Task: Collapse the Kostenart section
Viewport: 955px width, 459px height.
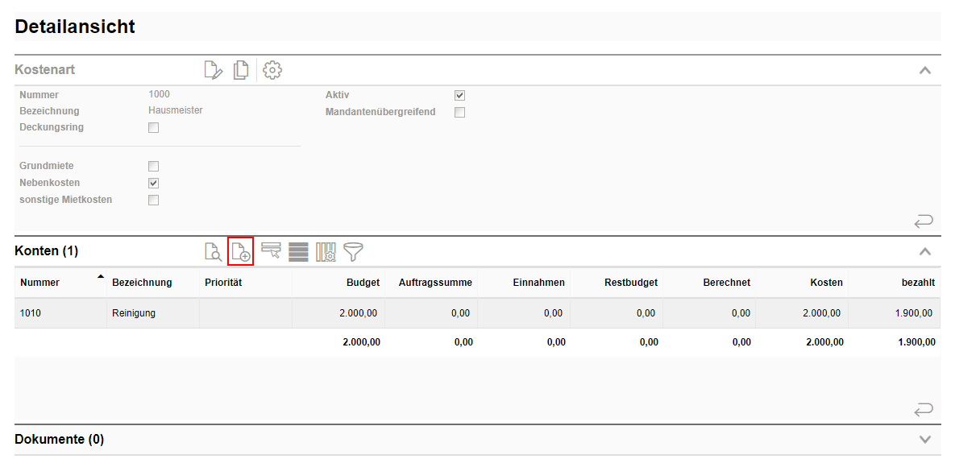Action: click(925, 70)
